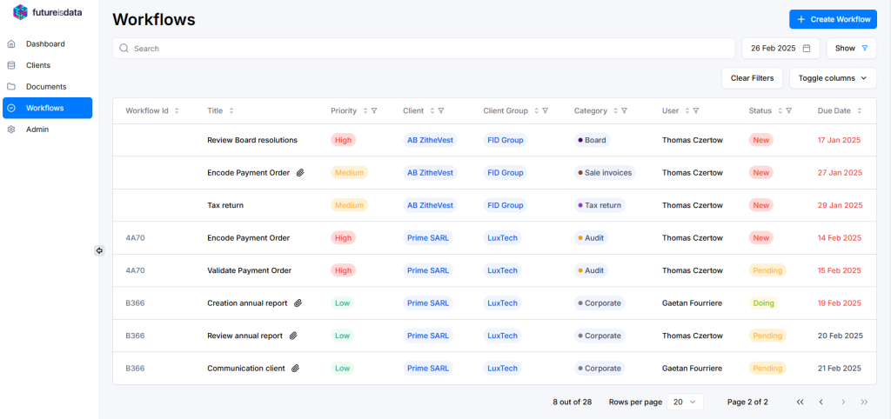This screenshot has width=891, height=419.
Task: Click the sidebar collapse handle icon
Action: pyautogui.click(x=99, y=250)
